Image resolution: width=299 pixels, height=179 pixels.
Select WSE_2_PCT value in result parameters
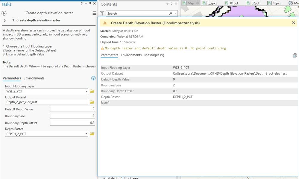pos(181,68)
